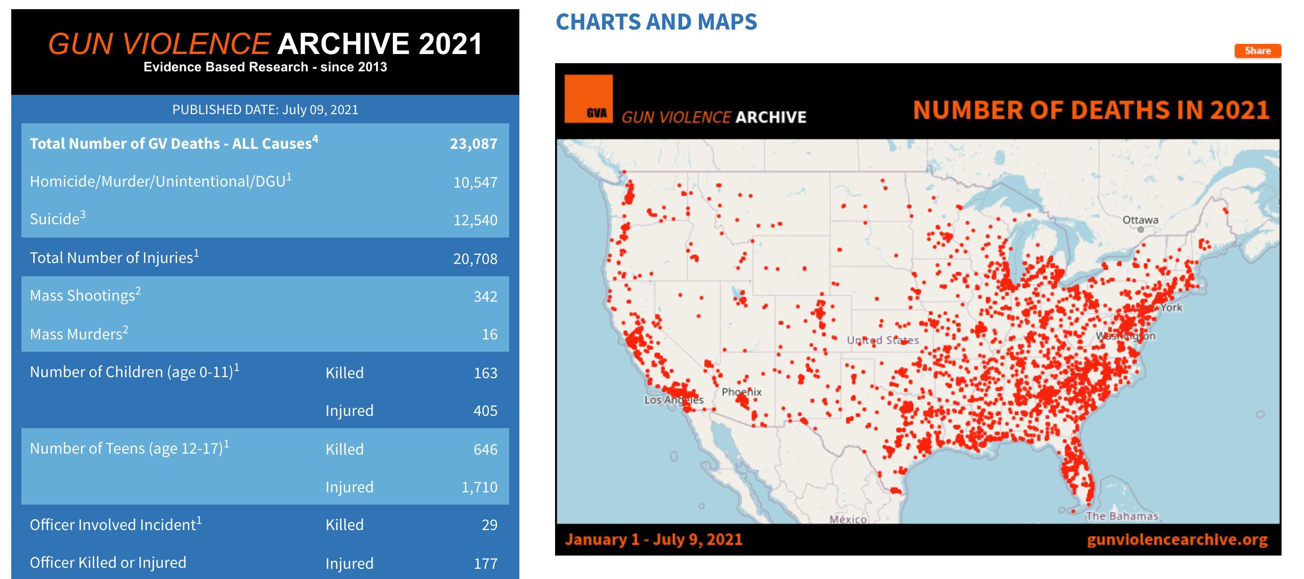Click the mass shootings value 342
Viewport: 1304px width, 579px height.
(485, 297)
